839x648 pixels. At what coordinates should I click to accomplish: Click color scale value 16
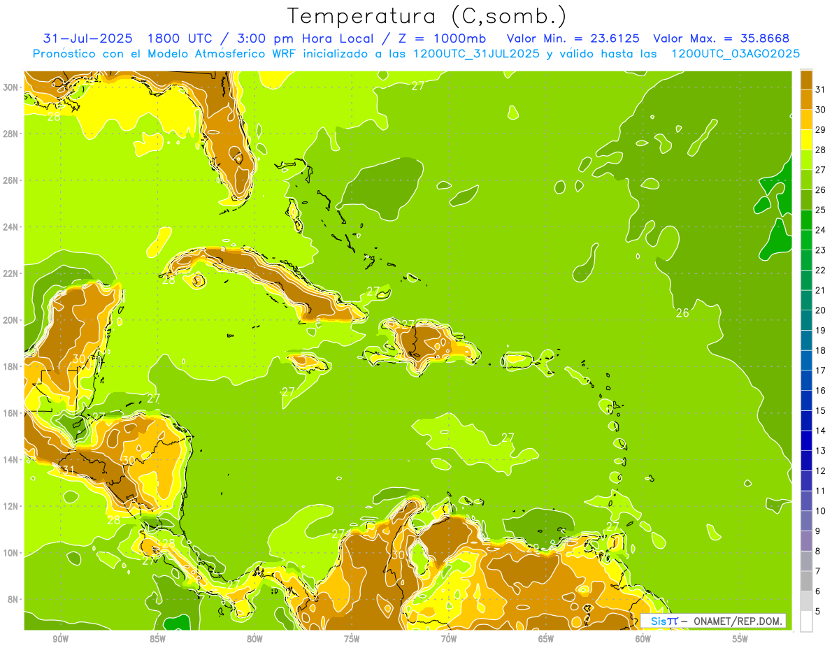(x=821, y=391)
